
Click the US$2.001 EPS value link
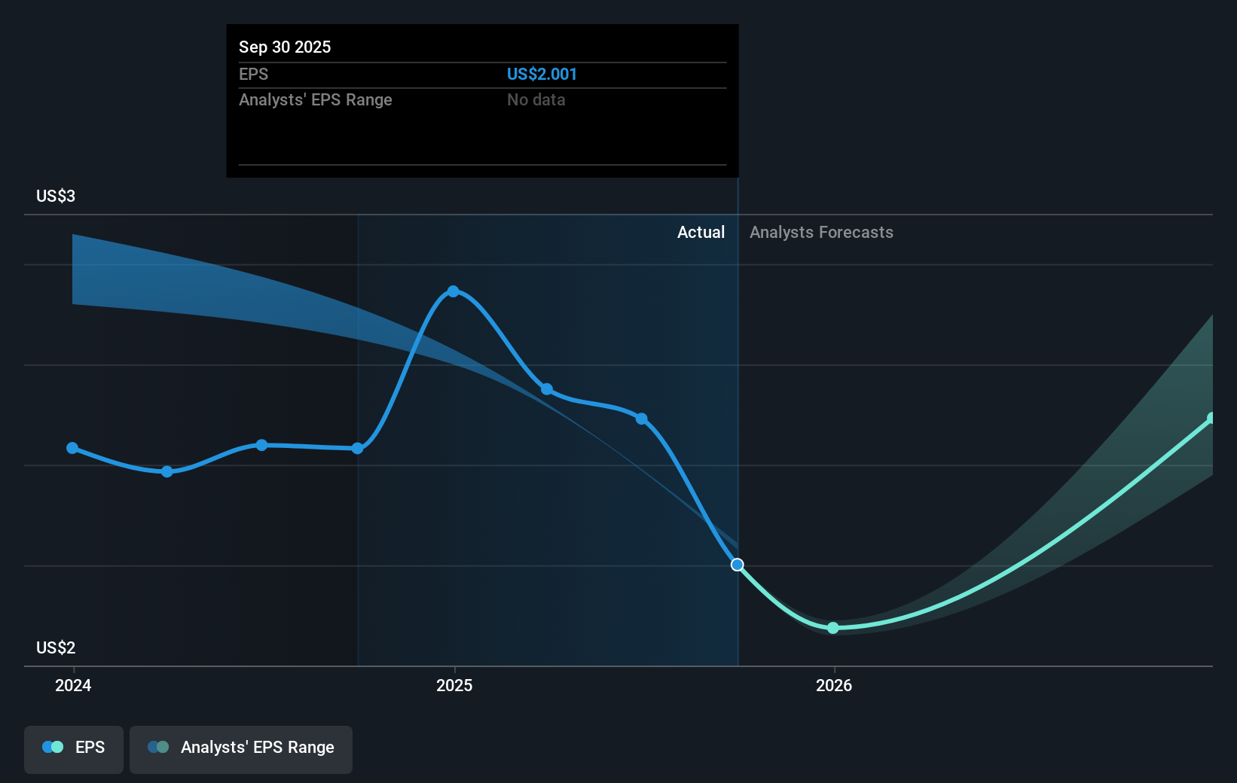542,74
